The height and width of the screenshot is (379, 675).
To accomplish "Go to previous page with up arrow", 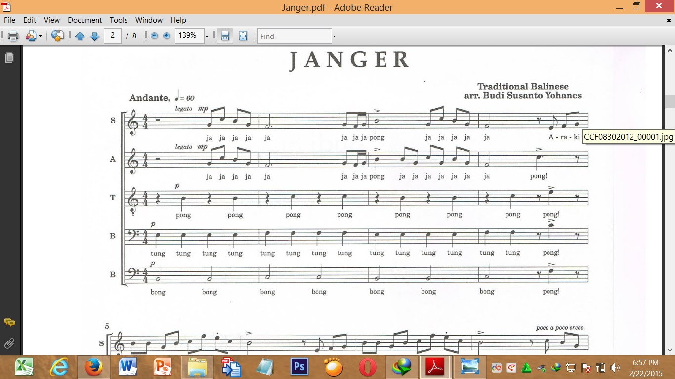I will tap(80, 36).
